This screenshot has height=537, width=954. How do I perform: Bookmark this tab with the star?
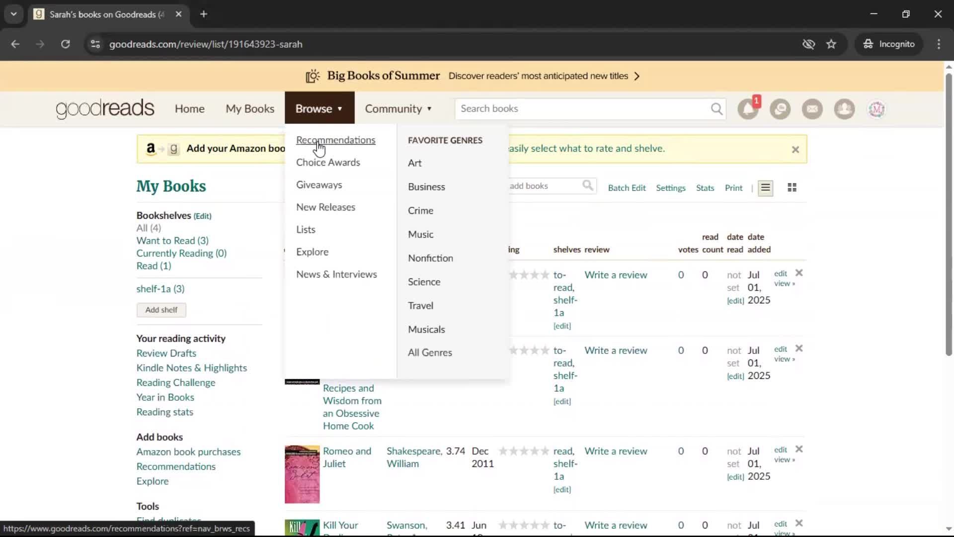click(x=831, y=44)
